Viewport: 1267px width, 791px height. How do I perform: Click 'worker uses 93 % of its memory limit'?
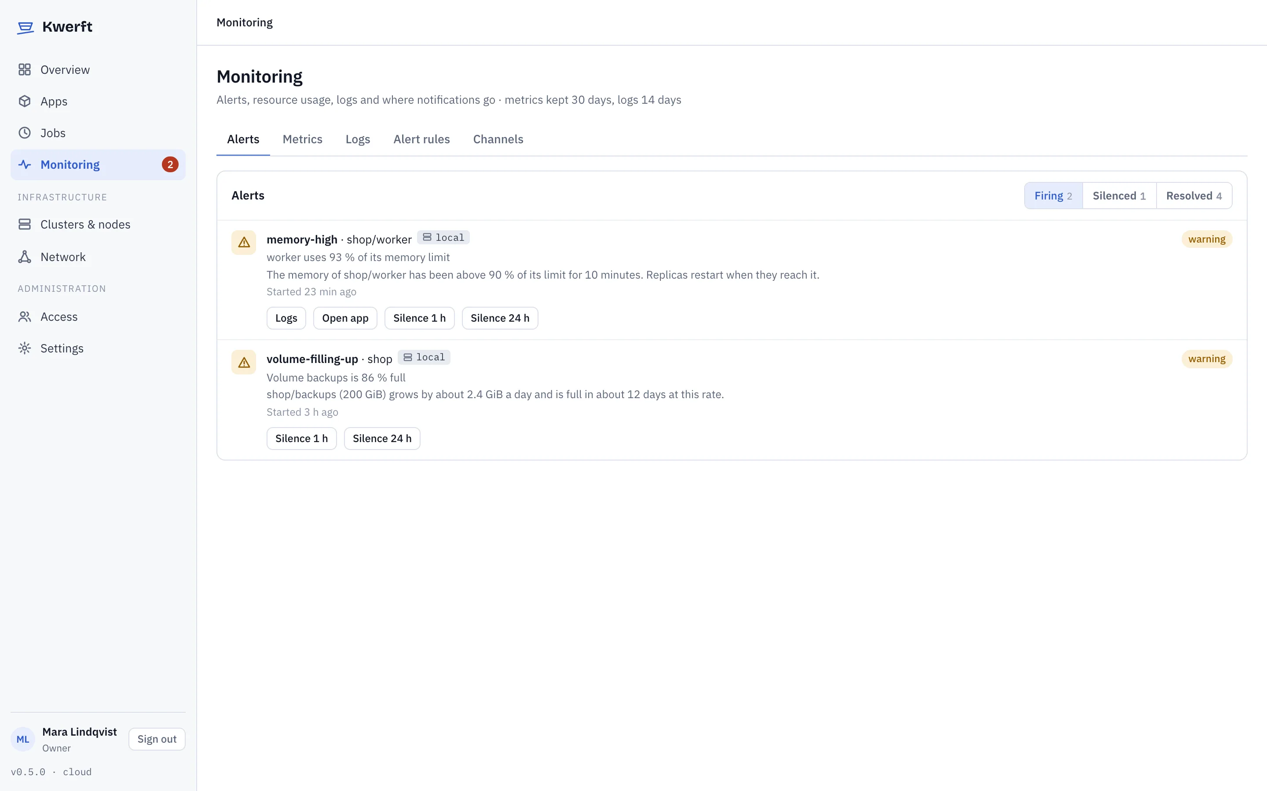point(358,258)
